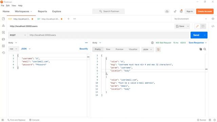Click the Search Postman field
Image resolution: width=217 pixels, height=122 pixels.
pyautogui.click(x=108, y=11)
